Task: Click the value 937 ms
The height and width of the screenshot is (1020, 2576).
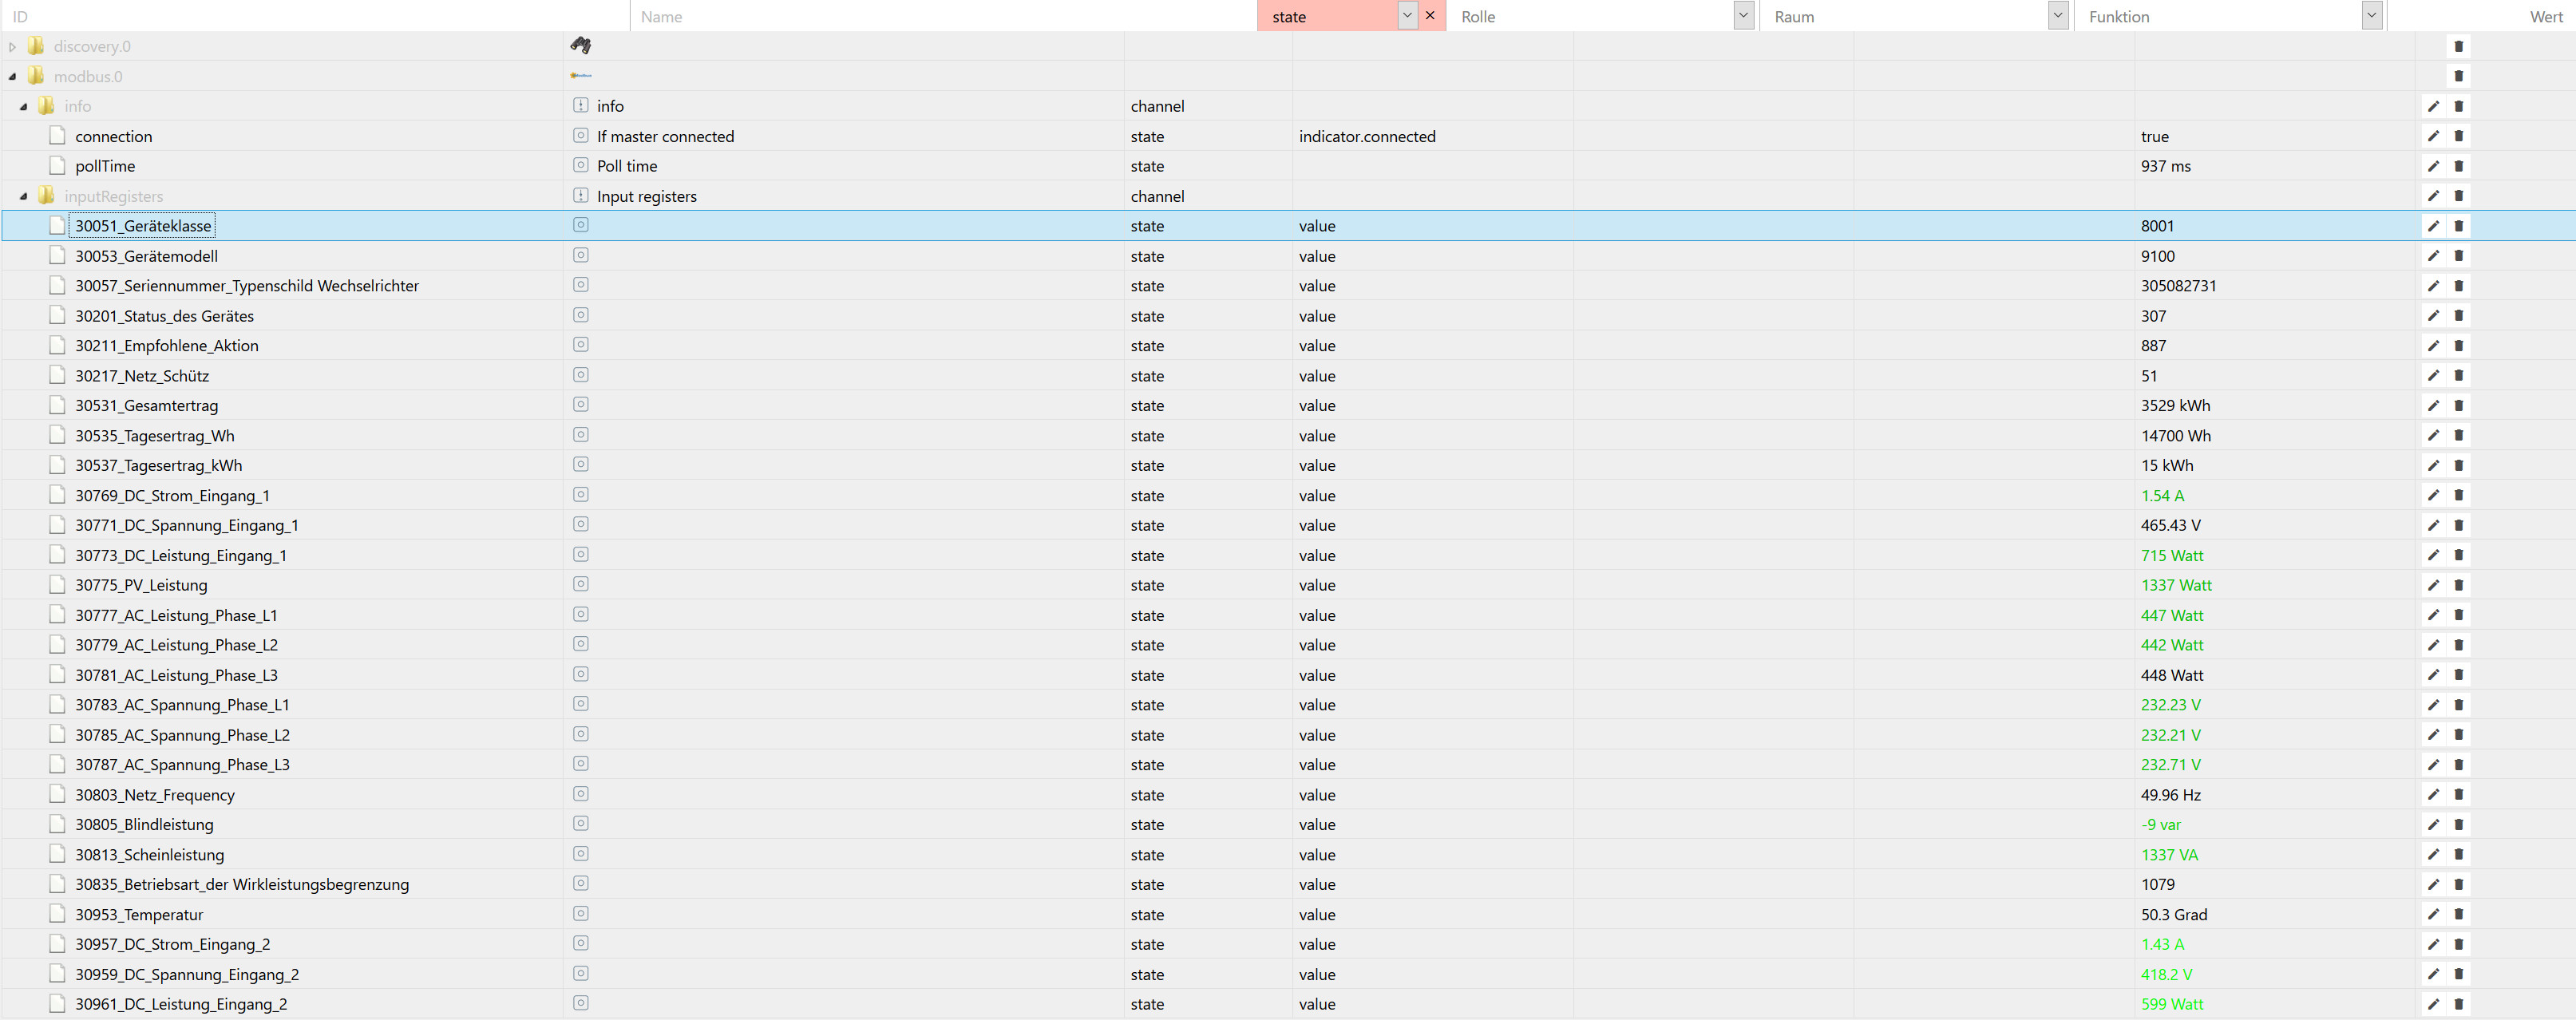Action: click(x=2166, y=166)
